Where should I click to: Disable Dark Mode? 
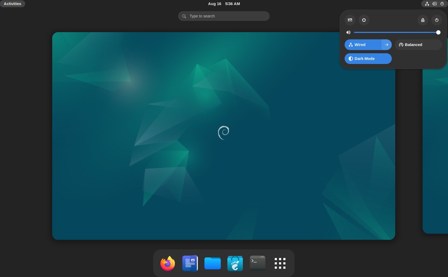(x=368, y=59)
